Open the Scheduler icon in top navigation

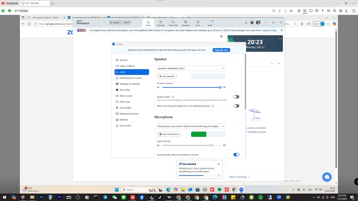[x=185, y=23]
